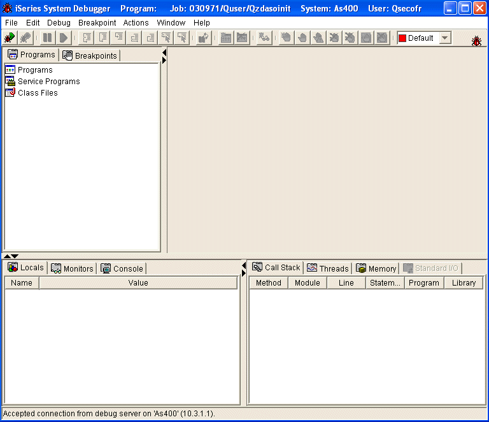
Task: Click the Method column header
Action: pyautogui.click(x=269, y=283)
